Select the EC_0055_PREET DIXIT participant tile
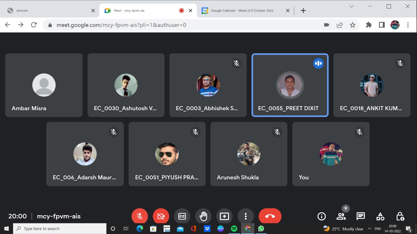417x234 pixels. (290, 85)
